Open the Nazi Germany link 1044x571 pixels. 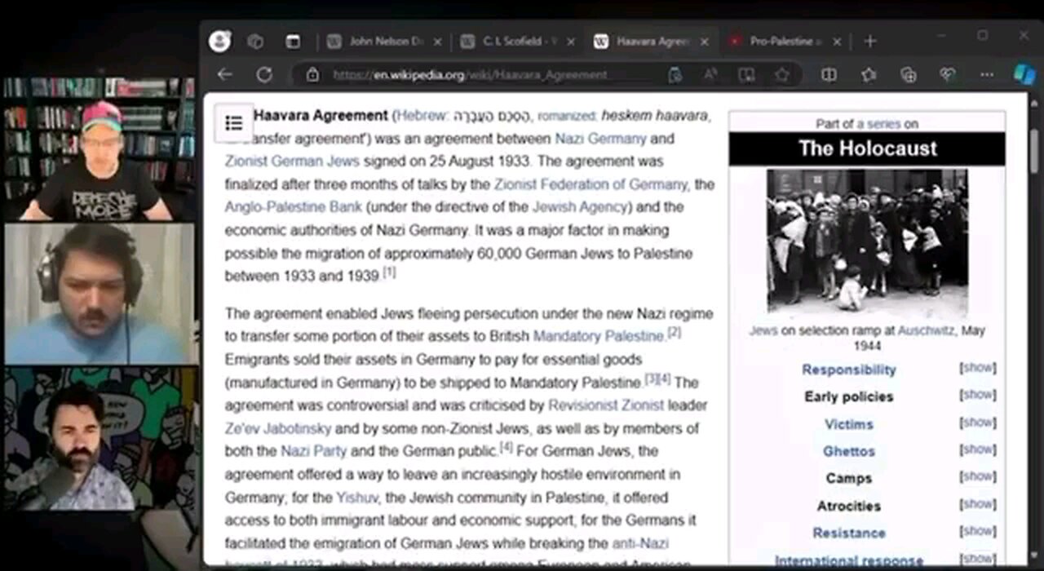[x=600, y=139]
